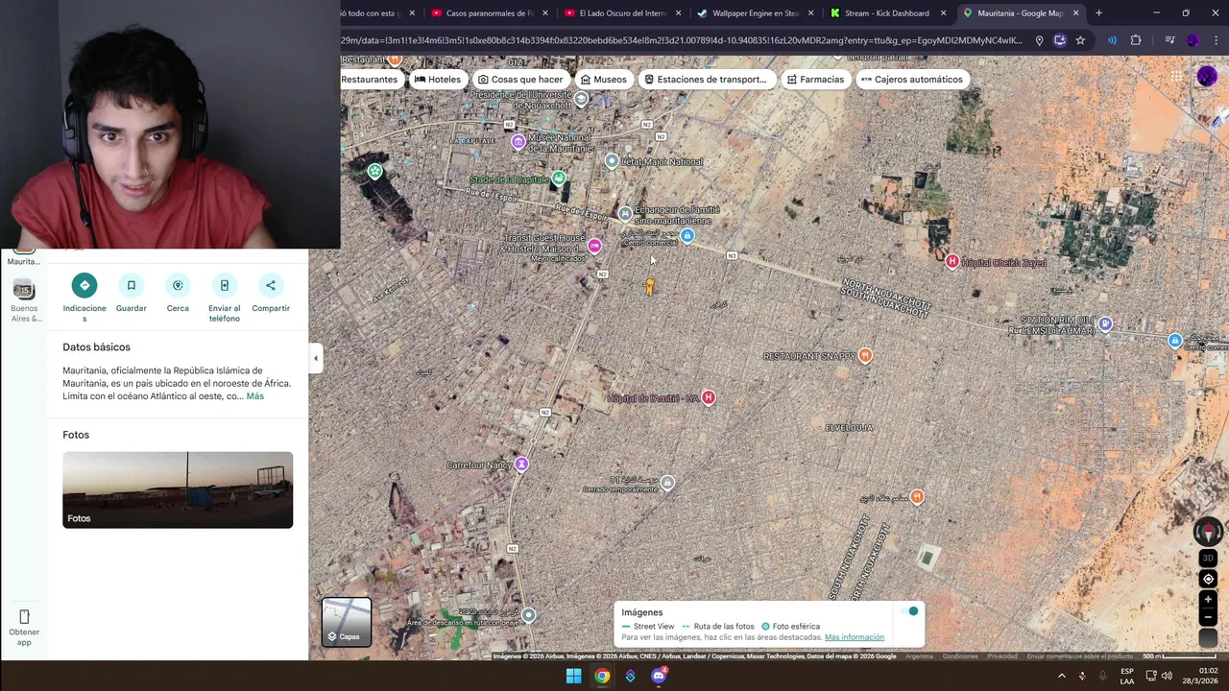Open the media control music icon
This screenshot has height=691, width=1229.
[1169, 40]
